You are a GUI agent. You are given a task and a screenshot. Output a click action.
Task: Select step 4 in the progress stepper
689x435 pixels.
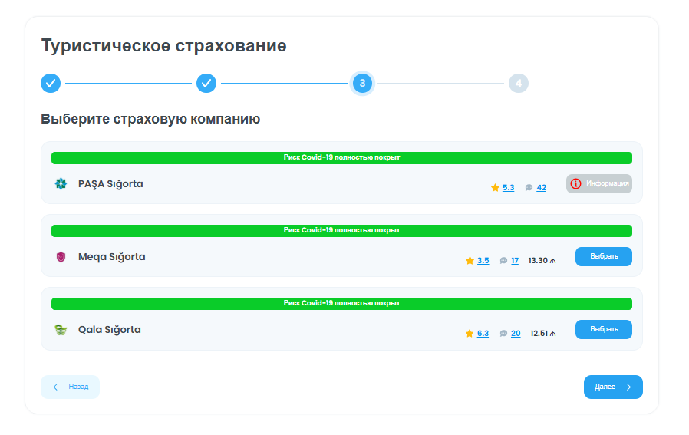click(518, 83)
